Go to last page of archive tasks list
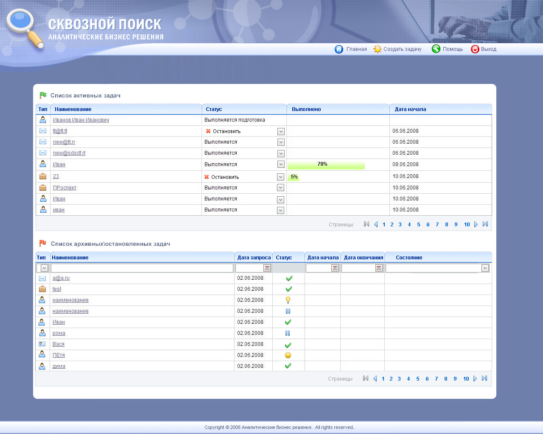Screen dimensions: 543x434 coord(484,378)
